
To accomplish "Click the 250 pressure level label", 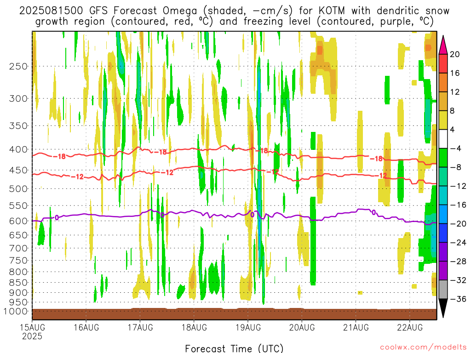I will tap(18, 66).
